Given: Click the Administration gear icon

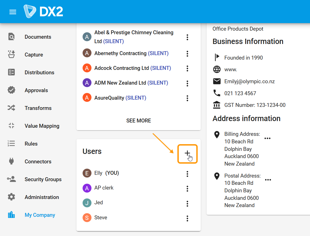Looking at the screenshot, I should (11, 197).
